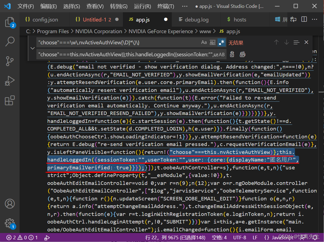Image resolution: width=324 pixels, height=242 pixels.
Task: Collapse the replace row toggle
Action: pyautogui.click(x=32, y=48)
